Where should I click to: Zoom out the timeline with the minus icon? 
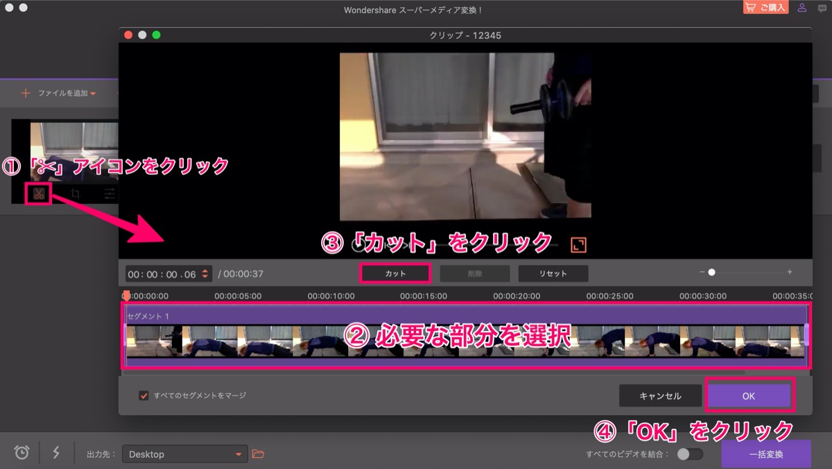(702, 273)
